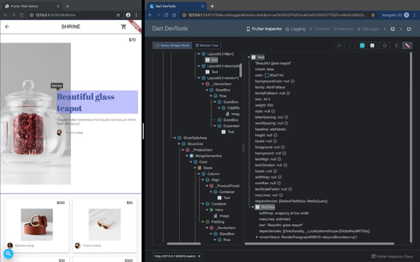420x262 pixels.
Task: Bookmark the Flutter Web Gallery page with the star
Action: (118, 15)
